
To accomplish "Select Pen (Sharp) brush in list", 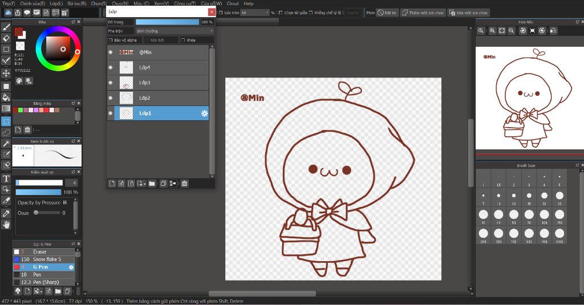I will (x=44, y=282).
